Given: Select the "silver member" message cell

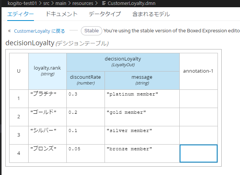Looking at the screenshot, I should tap(142, 135).
